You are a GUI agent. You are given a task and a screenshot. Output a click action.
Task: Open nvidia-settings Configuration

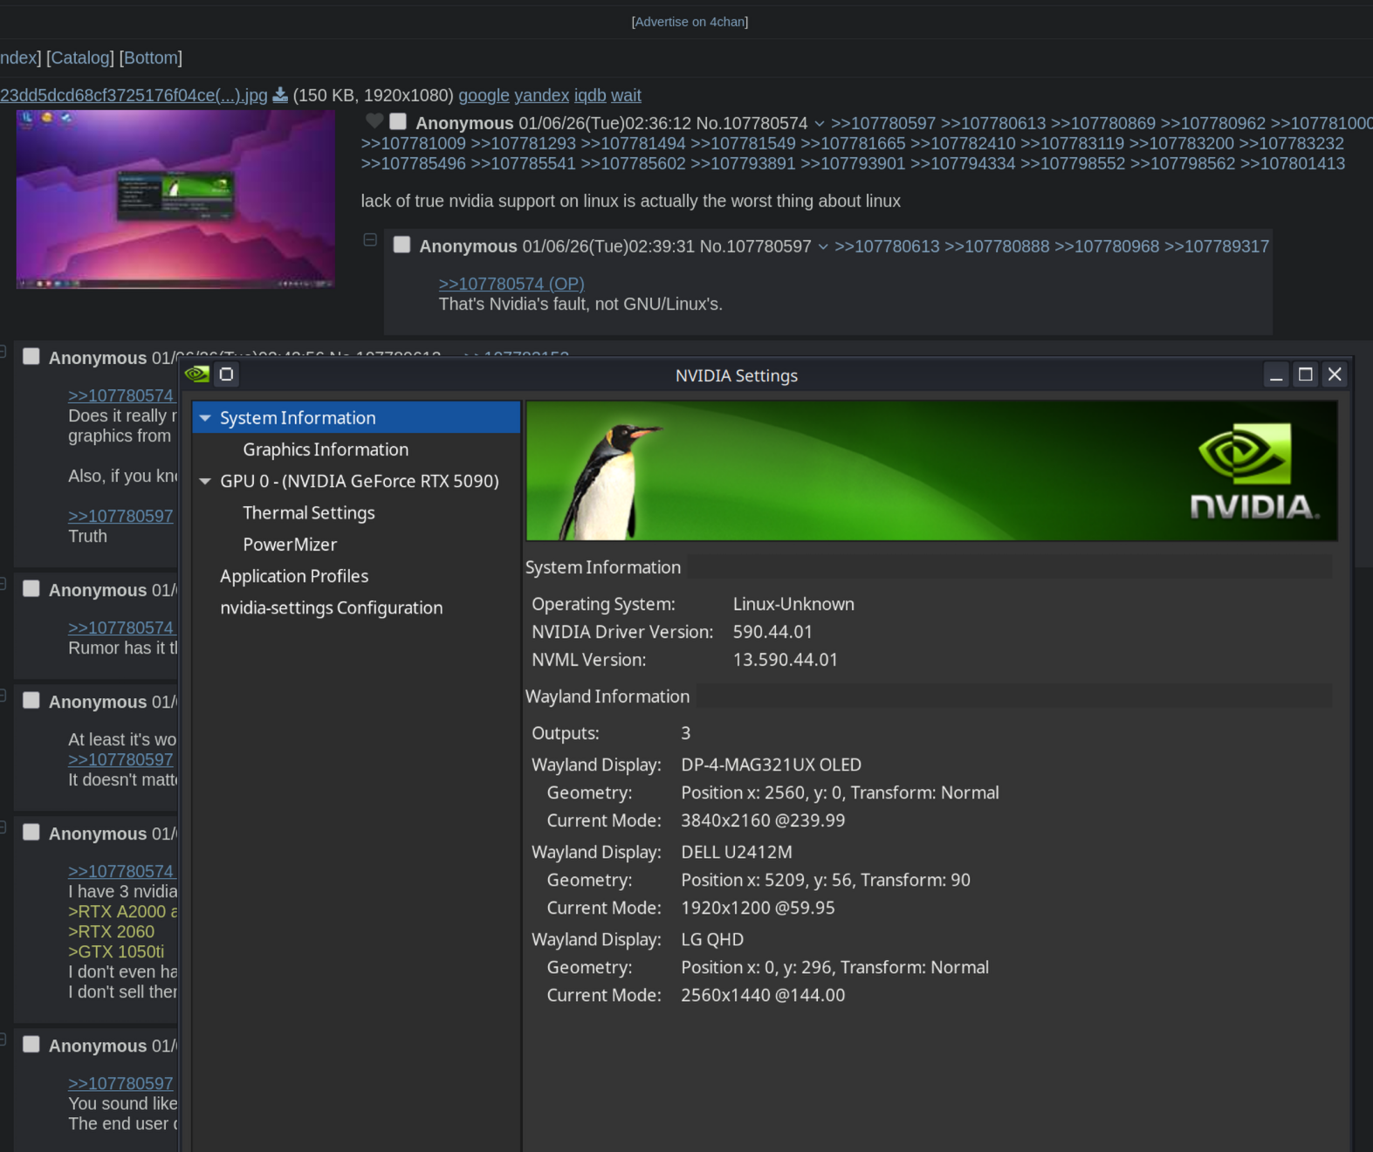click(332, 607)
